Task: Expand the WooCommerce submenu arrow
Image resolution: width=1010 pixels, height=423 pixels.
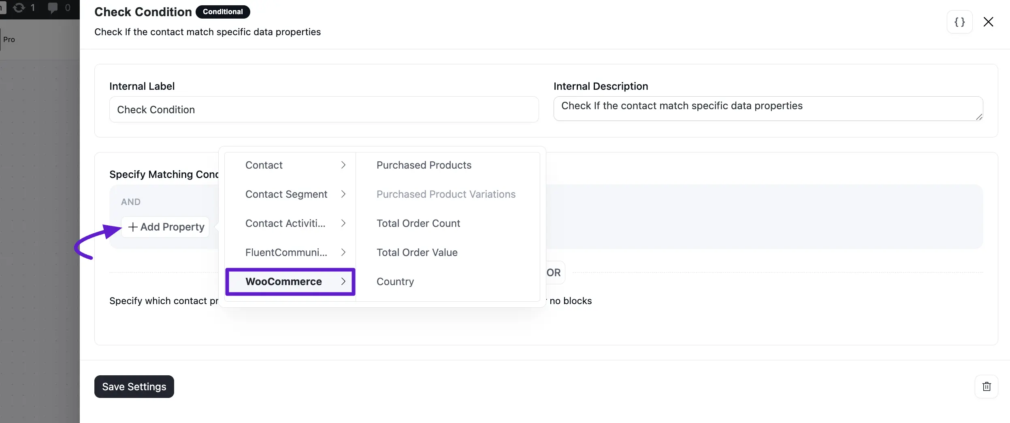Action: coord(343,281)
